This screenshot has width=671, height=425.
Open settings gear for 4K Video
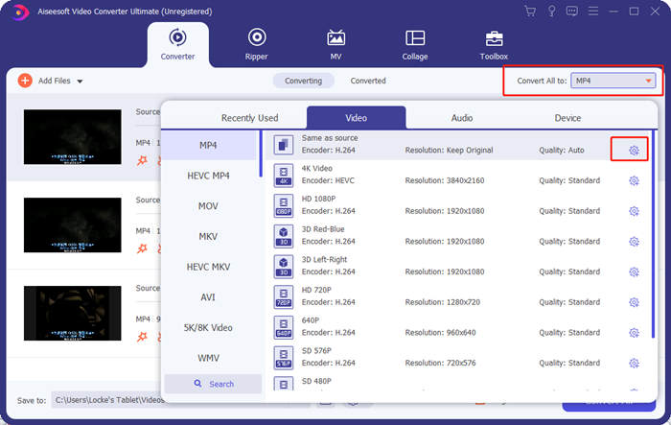634,180
